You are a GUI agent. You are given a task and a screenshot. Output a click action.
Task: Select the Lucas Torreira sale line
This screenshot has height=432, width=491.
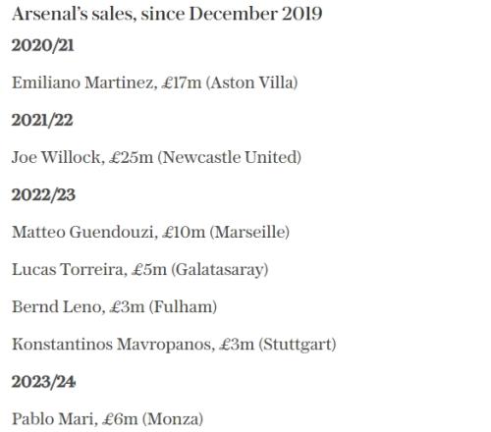tap(140, 270)
